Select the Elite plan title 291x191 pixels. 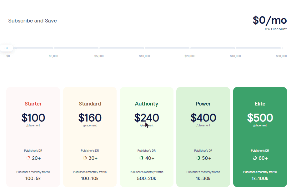tap(260, 104)
